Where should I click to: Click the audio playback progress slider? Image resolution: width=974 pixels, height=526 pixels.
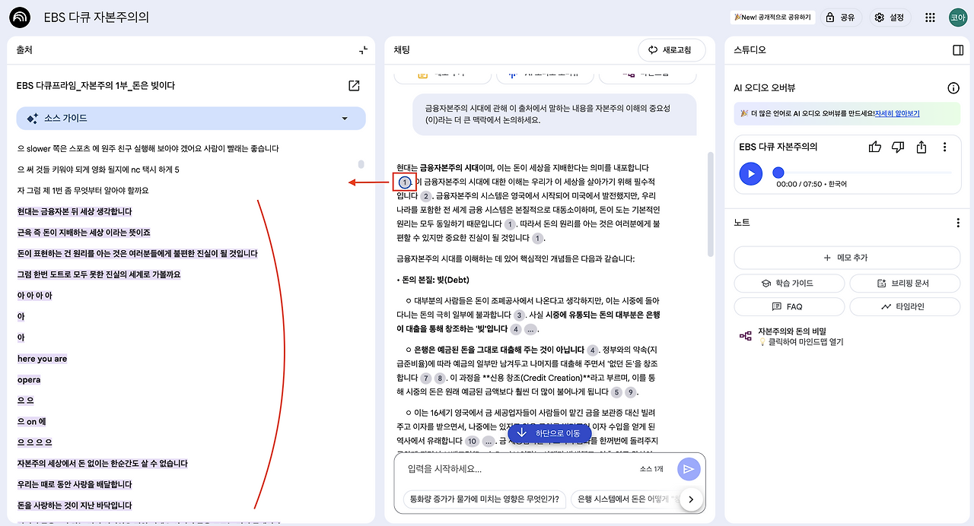[x=778, y=173]
